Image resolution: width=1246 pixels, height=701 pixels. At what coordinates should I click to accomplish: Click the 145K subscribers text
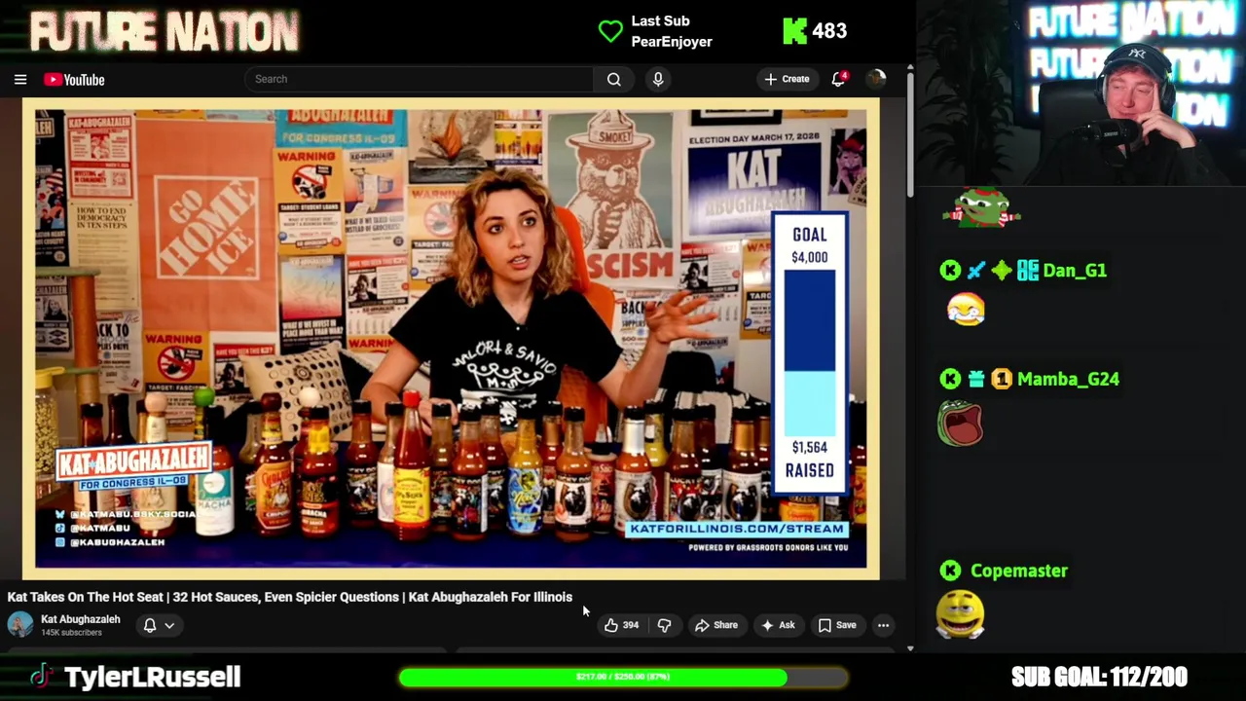click(71, 633)
